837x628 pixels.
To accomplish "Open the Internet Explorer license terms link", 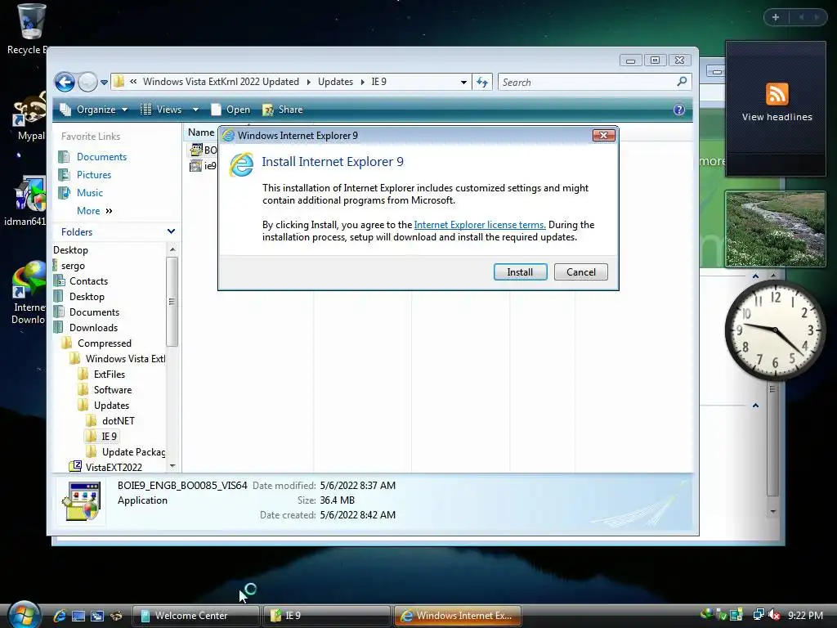I will [479, 225].
